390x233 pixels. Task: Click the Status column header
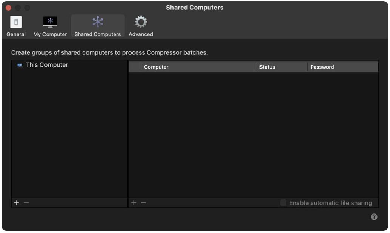tap(281, 67)
